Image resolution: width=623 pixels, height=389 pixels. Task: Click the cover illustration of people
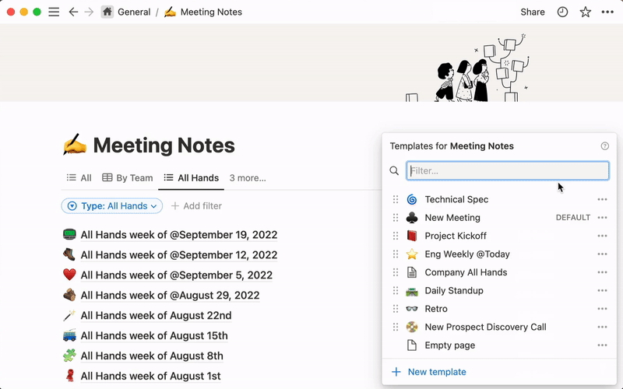[x=469, y=68]
